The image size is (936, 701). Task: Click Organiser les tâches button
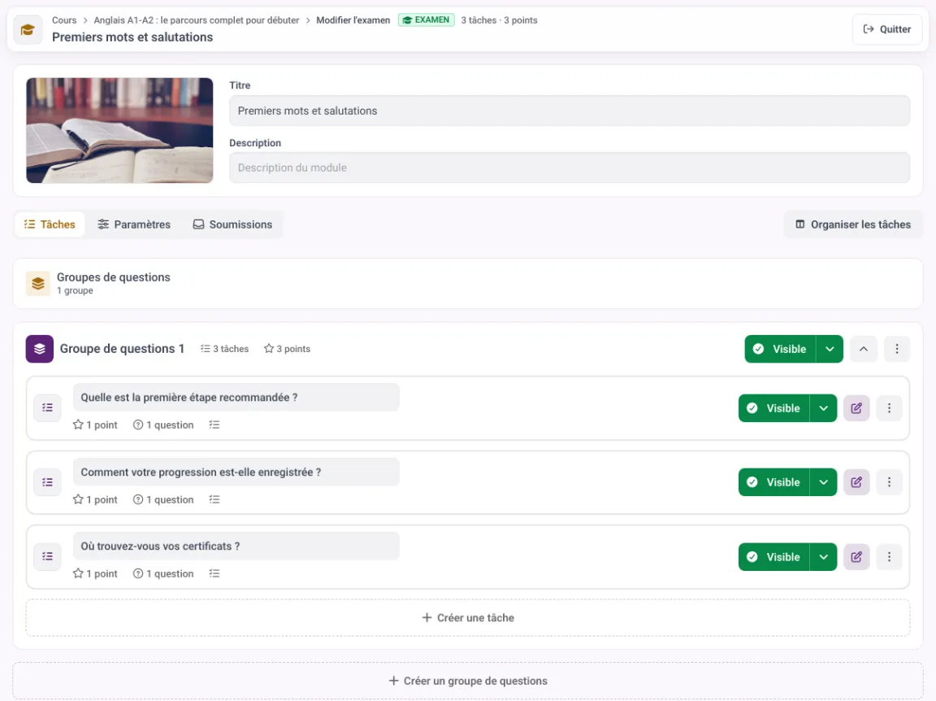pyautogui.click(x=853, y=224)
